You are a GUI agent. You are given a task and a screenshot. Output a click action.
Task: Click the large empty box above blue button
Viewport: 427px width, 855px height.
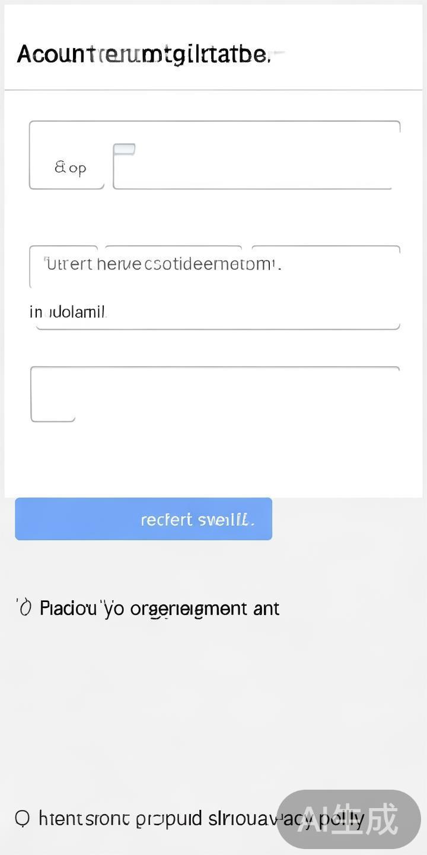pyautogui.click(x=215, y=393)
